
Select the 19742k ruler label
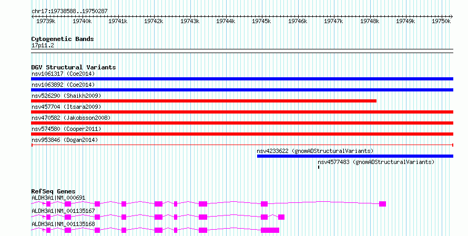click(x=154, y=21)
